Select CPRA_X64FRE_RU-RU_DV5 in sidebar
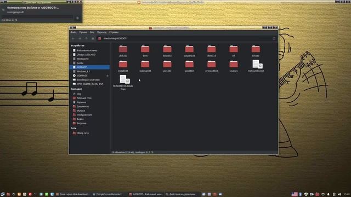Screen dimensions: 351x197 [x=89, y=84]
